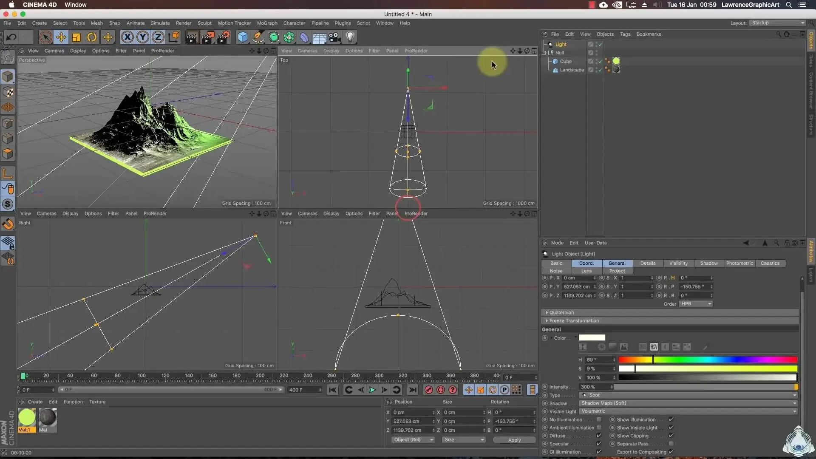Toggle Show Illumination checkbox
The height and width of the screenshot is (459, 816).
(671, 419)
